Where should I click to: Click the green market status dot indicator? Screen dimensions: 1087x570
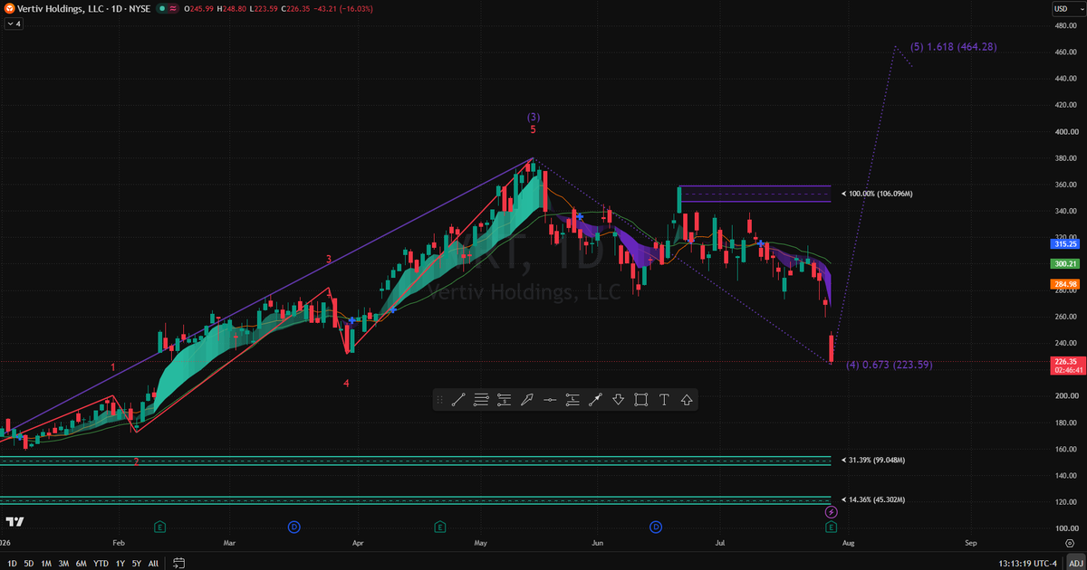tap(161, 8)
